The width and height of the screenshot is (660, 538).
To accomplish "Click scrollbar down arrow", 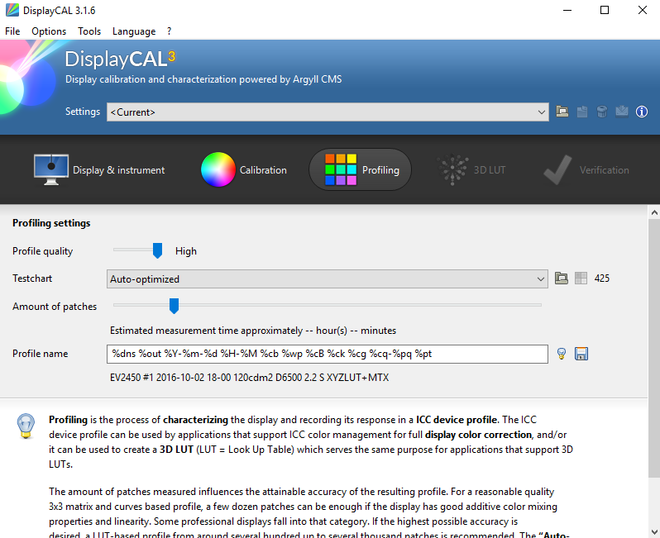I will click(x=654, y=531).
